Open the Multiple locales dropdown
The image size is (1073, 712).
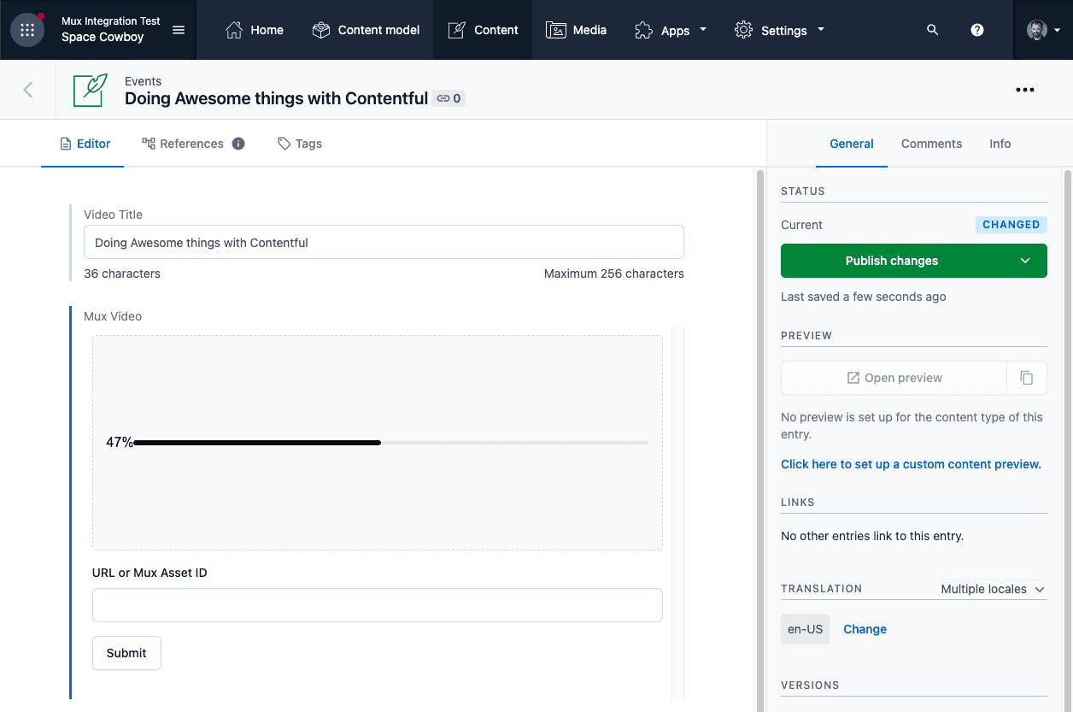pyautogui.click(x=993, y=589)
